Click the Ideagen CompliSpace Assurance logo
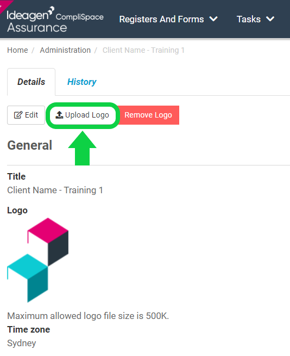This screenshot has height=356, width=290. 55,20
